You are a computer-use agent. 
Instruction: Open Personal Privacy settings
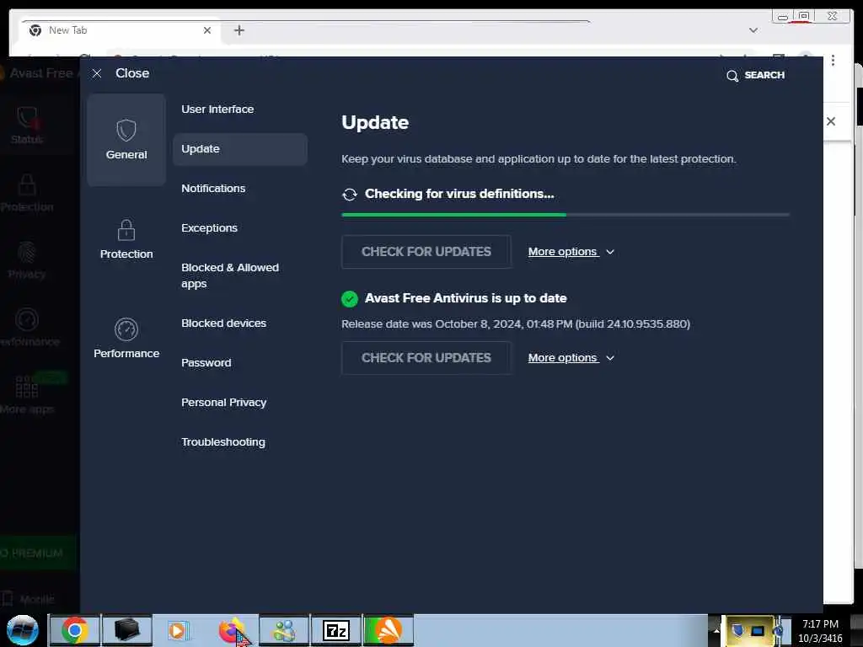pyautogui.click(x=223, y=402)
